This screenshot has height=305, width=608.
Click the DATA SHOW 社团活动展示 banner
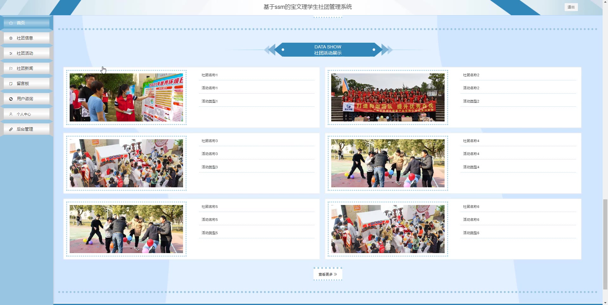[328, 50]
